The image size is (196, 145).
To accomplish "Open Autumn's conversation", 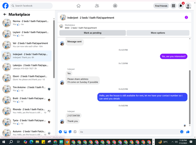I will tap(26, 132).
